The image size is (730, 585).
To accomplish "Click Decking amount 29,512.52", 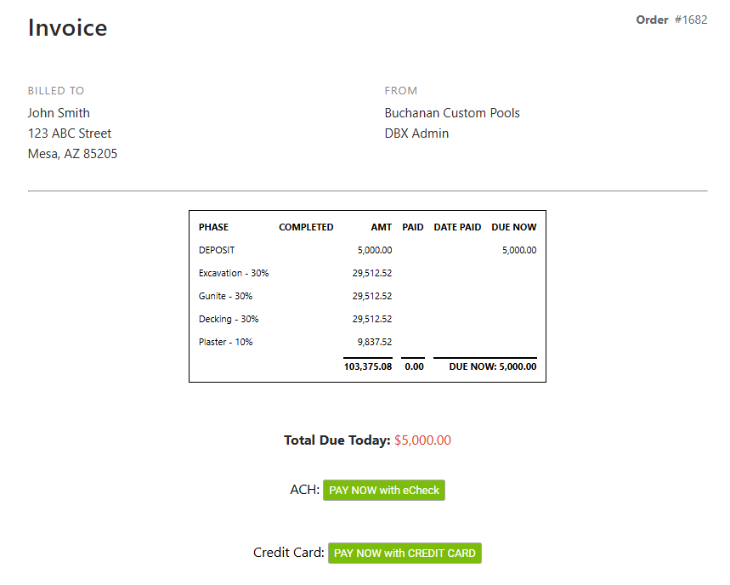I will (372, 319).
